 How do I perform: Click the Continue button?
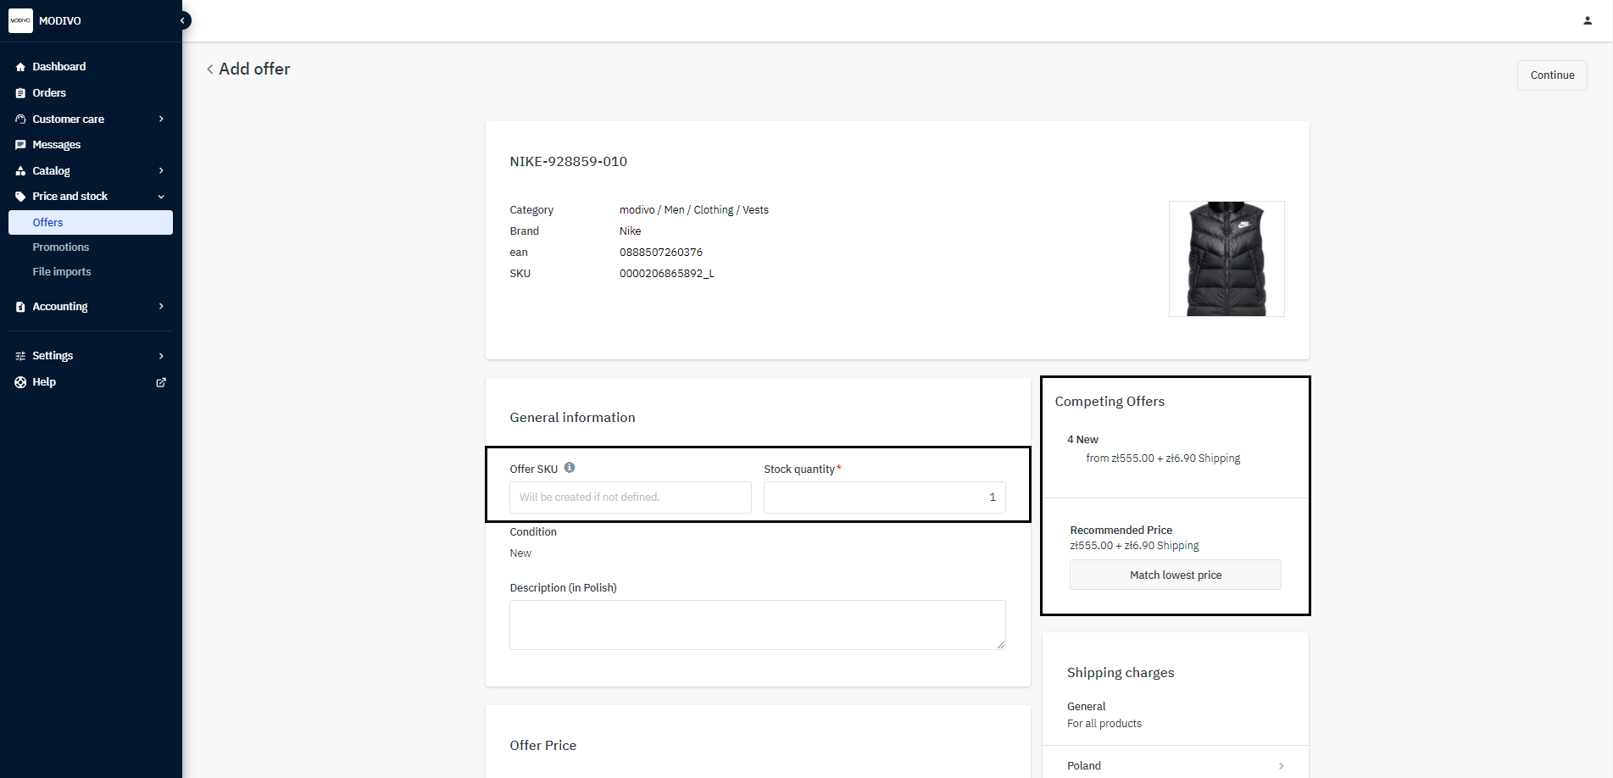(1552, 75)
